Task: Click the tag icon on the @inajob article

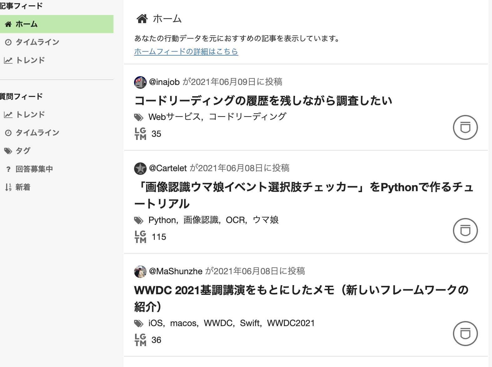Action: (139, 117)
